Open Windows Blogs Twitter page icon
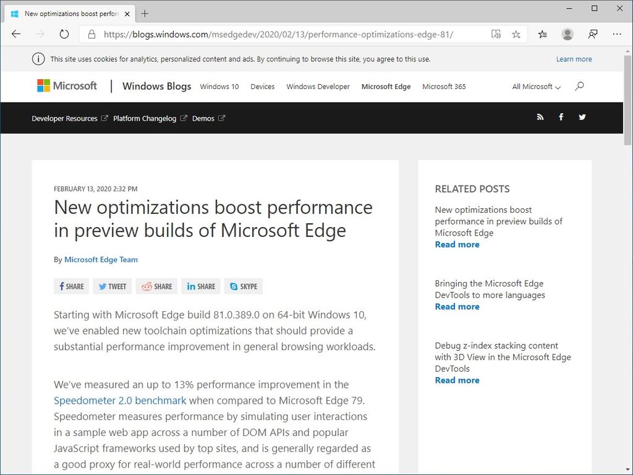Screen dimensions: 633x475 [582, 117]
